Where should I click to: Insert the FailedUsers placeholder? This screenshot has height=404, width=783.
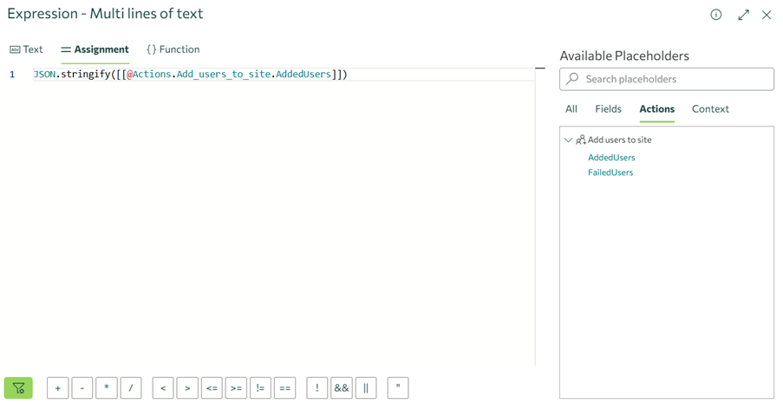tap(610, 173)
